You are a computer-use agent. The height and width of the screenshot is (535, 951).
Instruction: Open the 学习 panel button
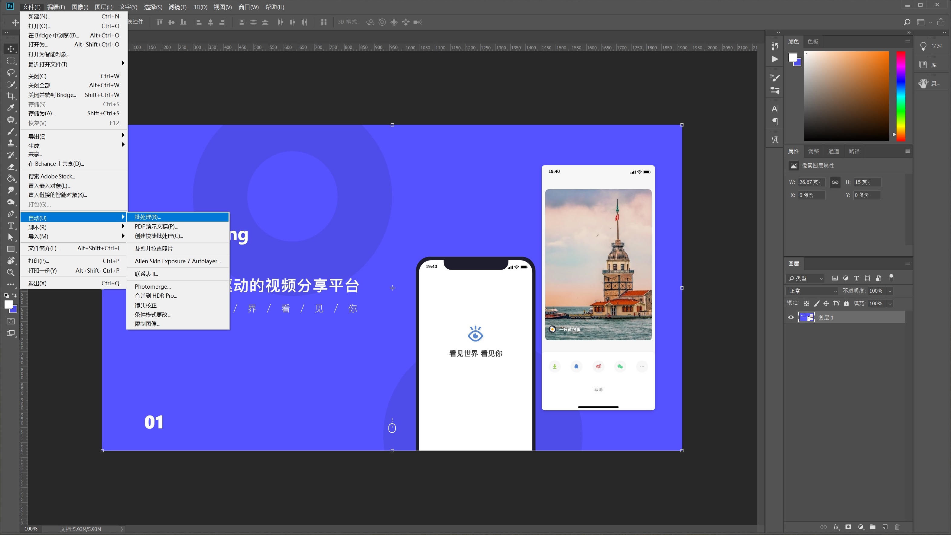point(931,46)
